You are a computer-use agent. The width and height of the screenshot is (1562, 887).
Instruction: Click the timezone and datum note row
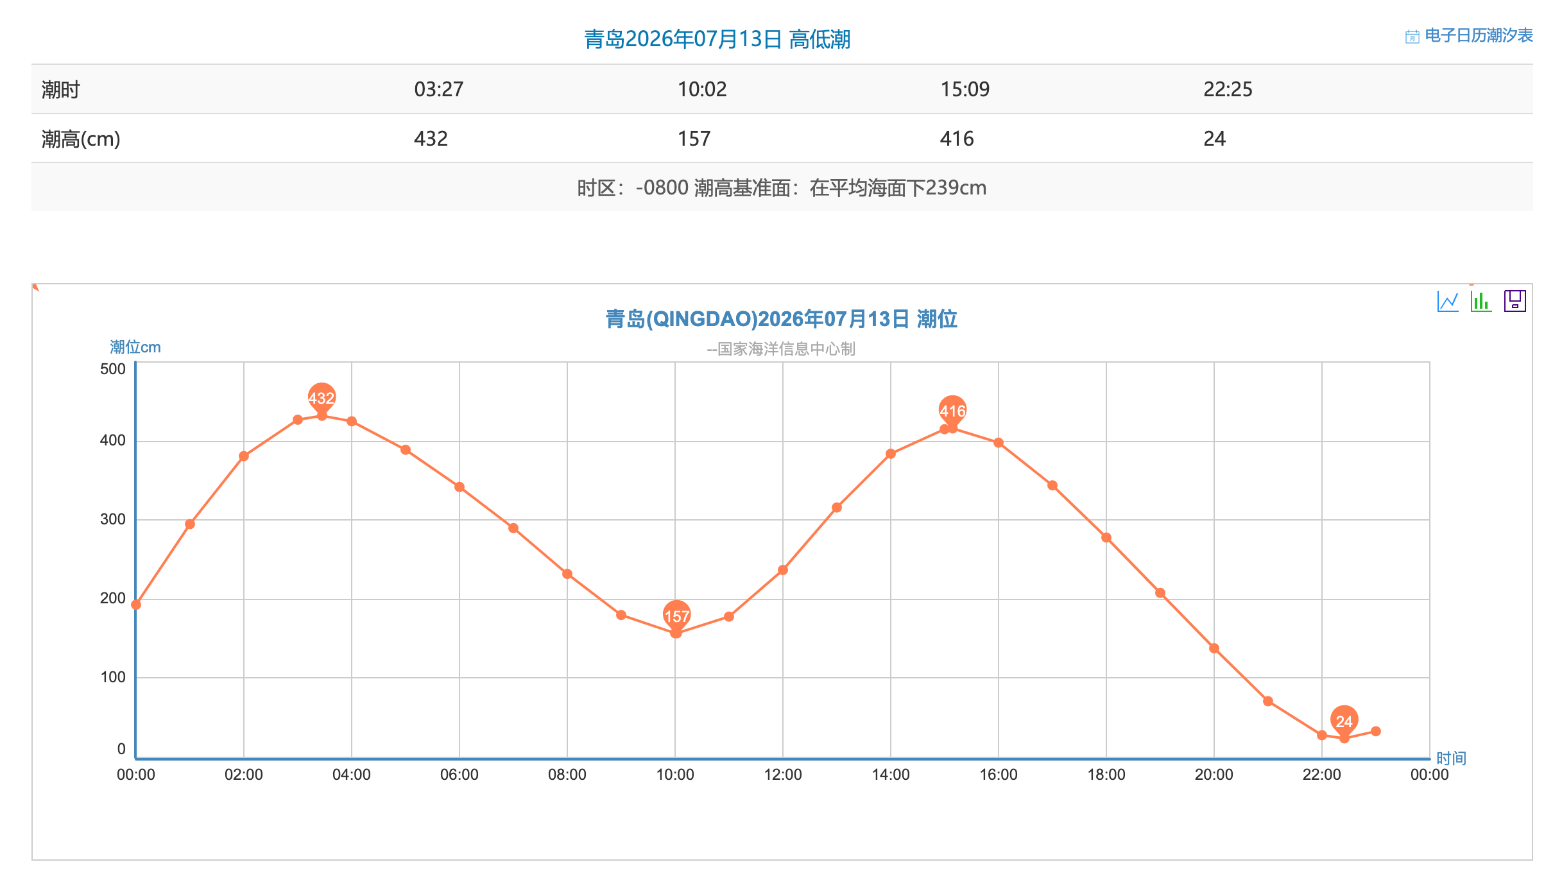tap(782, 187)
